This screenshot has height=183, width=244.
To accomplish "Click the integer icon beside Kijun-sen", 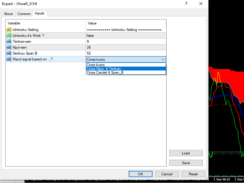I will click(9, 47).
